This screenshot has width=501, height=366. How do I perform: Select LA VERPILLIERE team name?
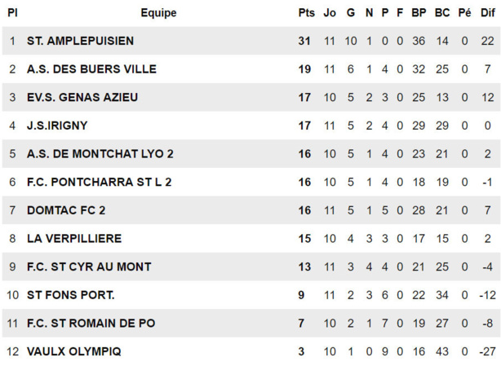pyautogui.click(x=74, y=239)
